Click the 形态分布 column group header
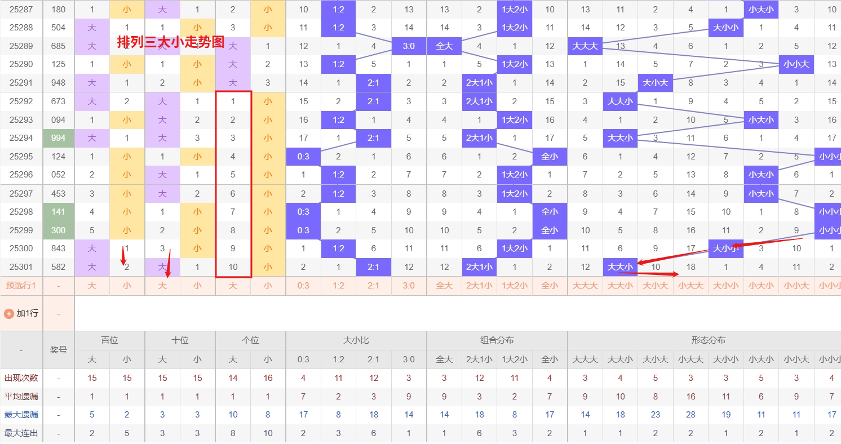 (x=708, y=340)
